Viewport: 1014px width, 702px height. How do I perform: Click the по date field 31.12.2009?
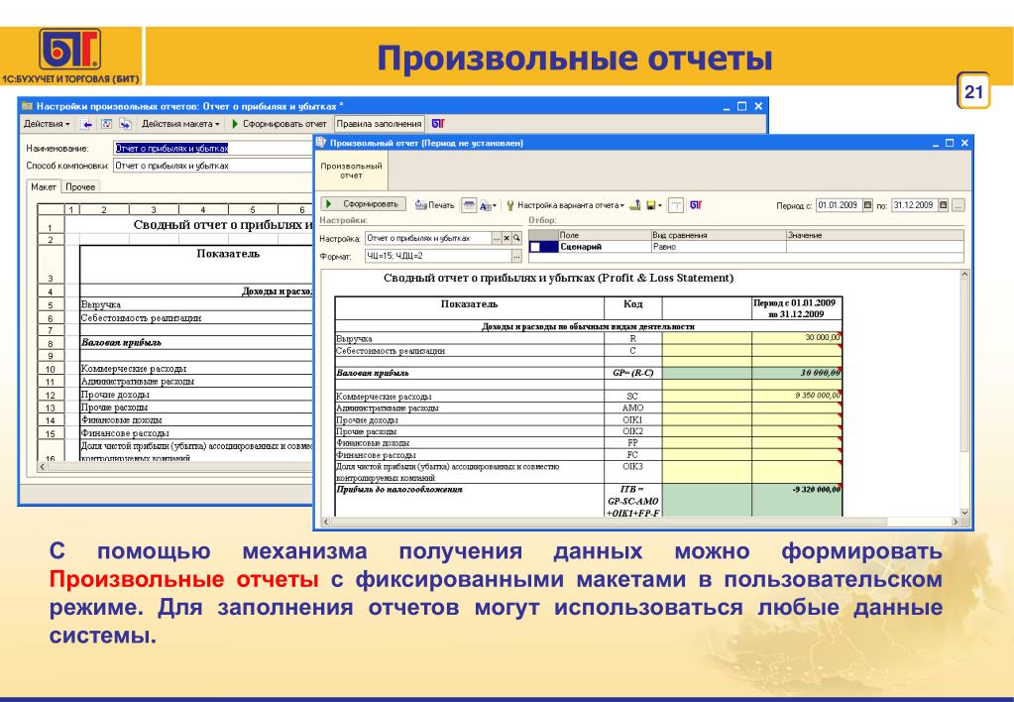pos(915,205)
